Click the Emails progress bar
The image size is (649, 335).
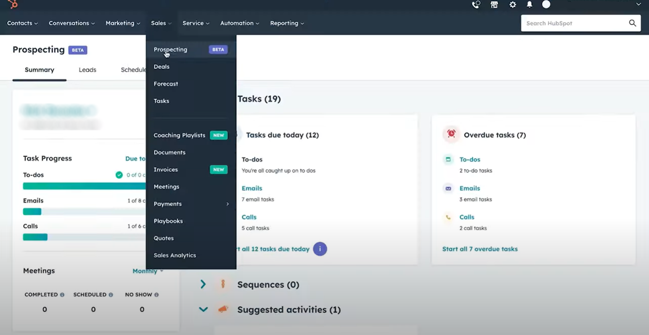(x=84, y=211)
